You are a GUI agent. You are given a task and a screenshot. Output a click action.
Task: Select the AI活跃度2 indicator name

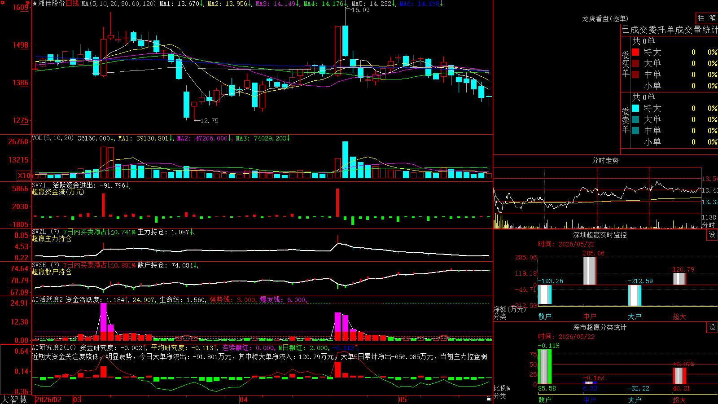(47, 299)
